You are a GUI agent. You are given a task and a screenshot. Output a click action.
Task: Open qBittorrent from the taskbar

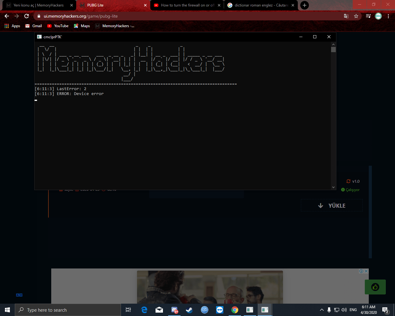point(205,310)
